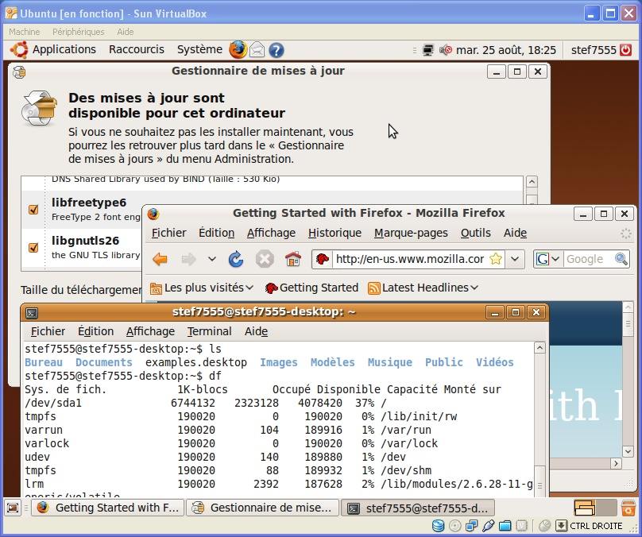Click the VirtualBox mouse capture arrow icon
Image resolution: width=642 pixels, height=537 pixels.
(561, 526)
